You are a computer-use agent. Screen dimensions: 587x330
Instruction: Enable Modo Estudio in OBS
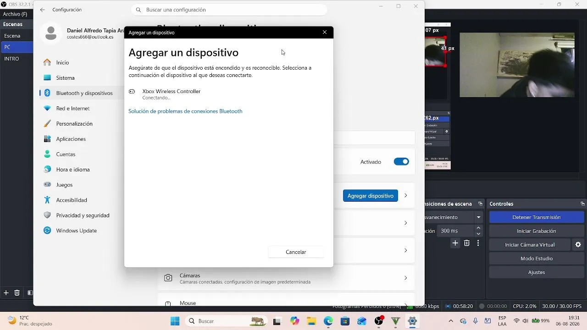click(x=537, y=258)
